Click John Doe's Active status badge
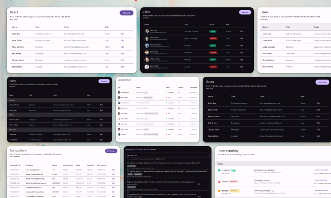This screenshot has height=198, width=331. 213,31
